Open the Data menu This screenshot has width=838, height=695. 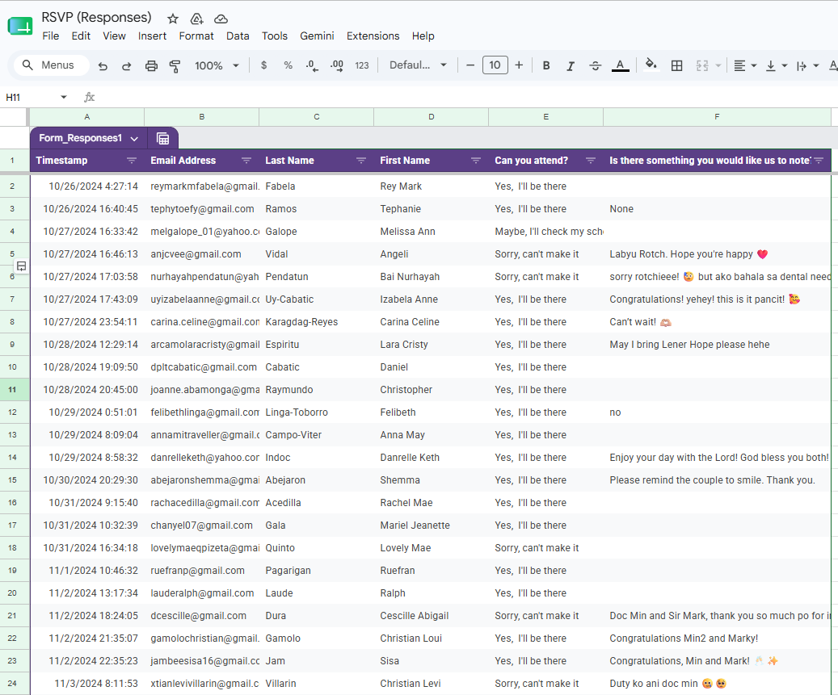(x=238, y=36)
